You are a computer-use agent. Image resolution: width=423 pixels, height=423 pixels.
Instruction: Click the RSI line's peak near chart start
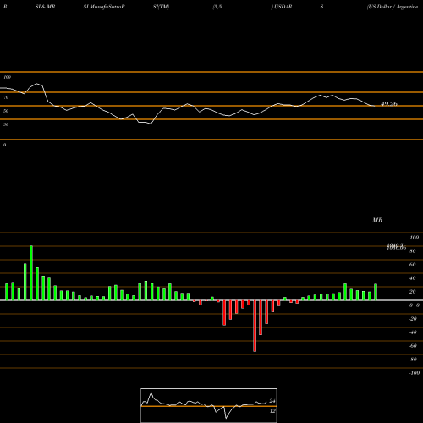(36, 84)
